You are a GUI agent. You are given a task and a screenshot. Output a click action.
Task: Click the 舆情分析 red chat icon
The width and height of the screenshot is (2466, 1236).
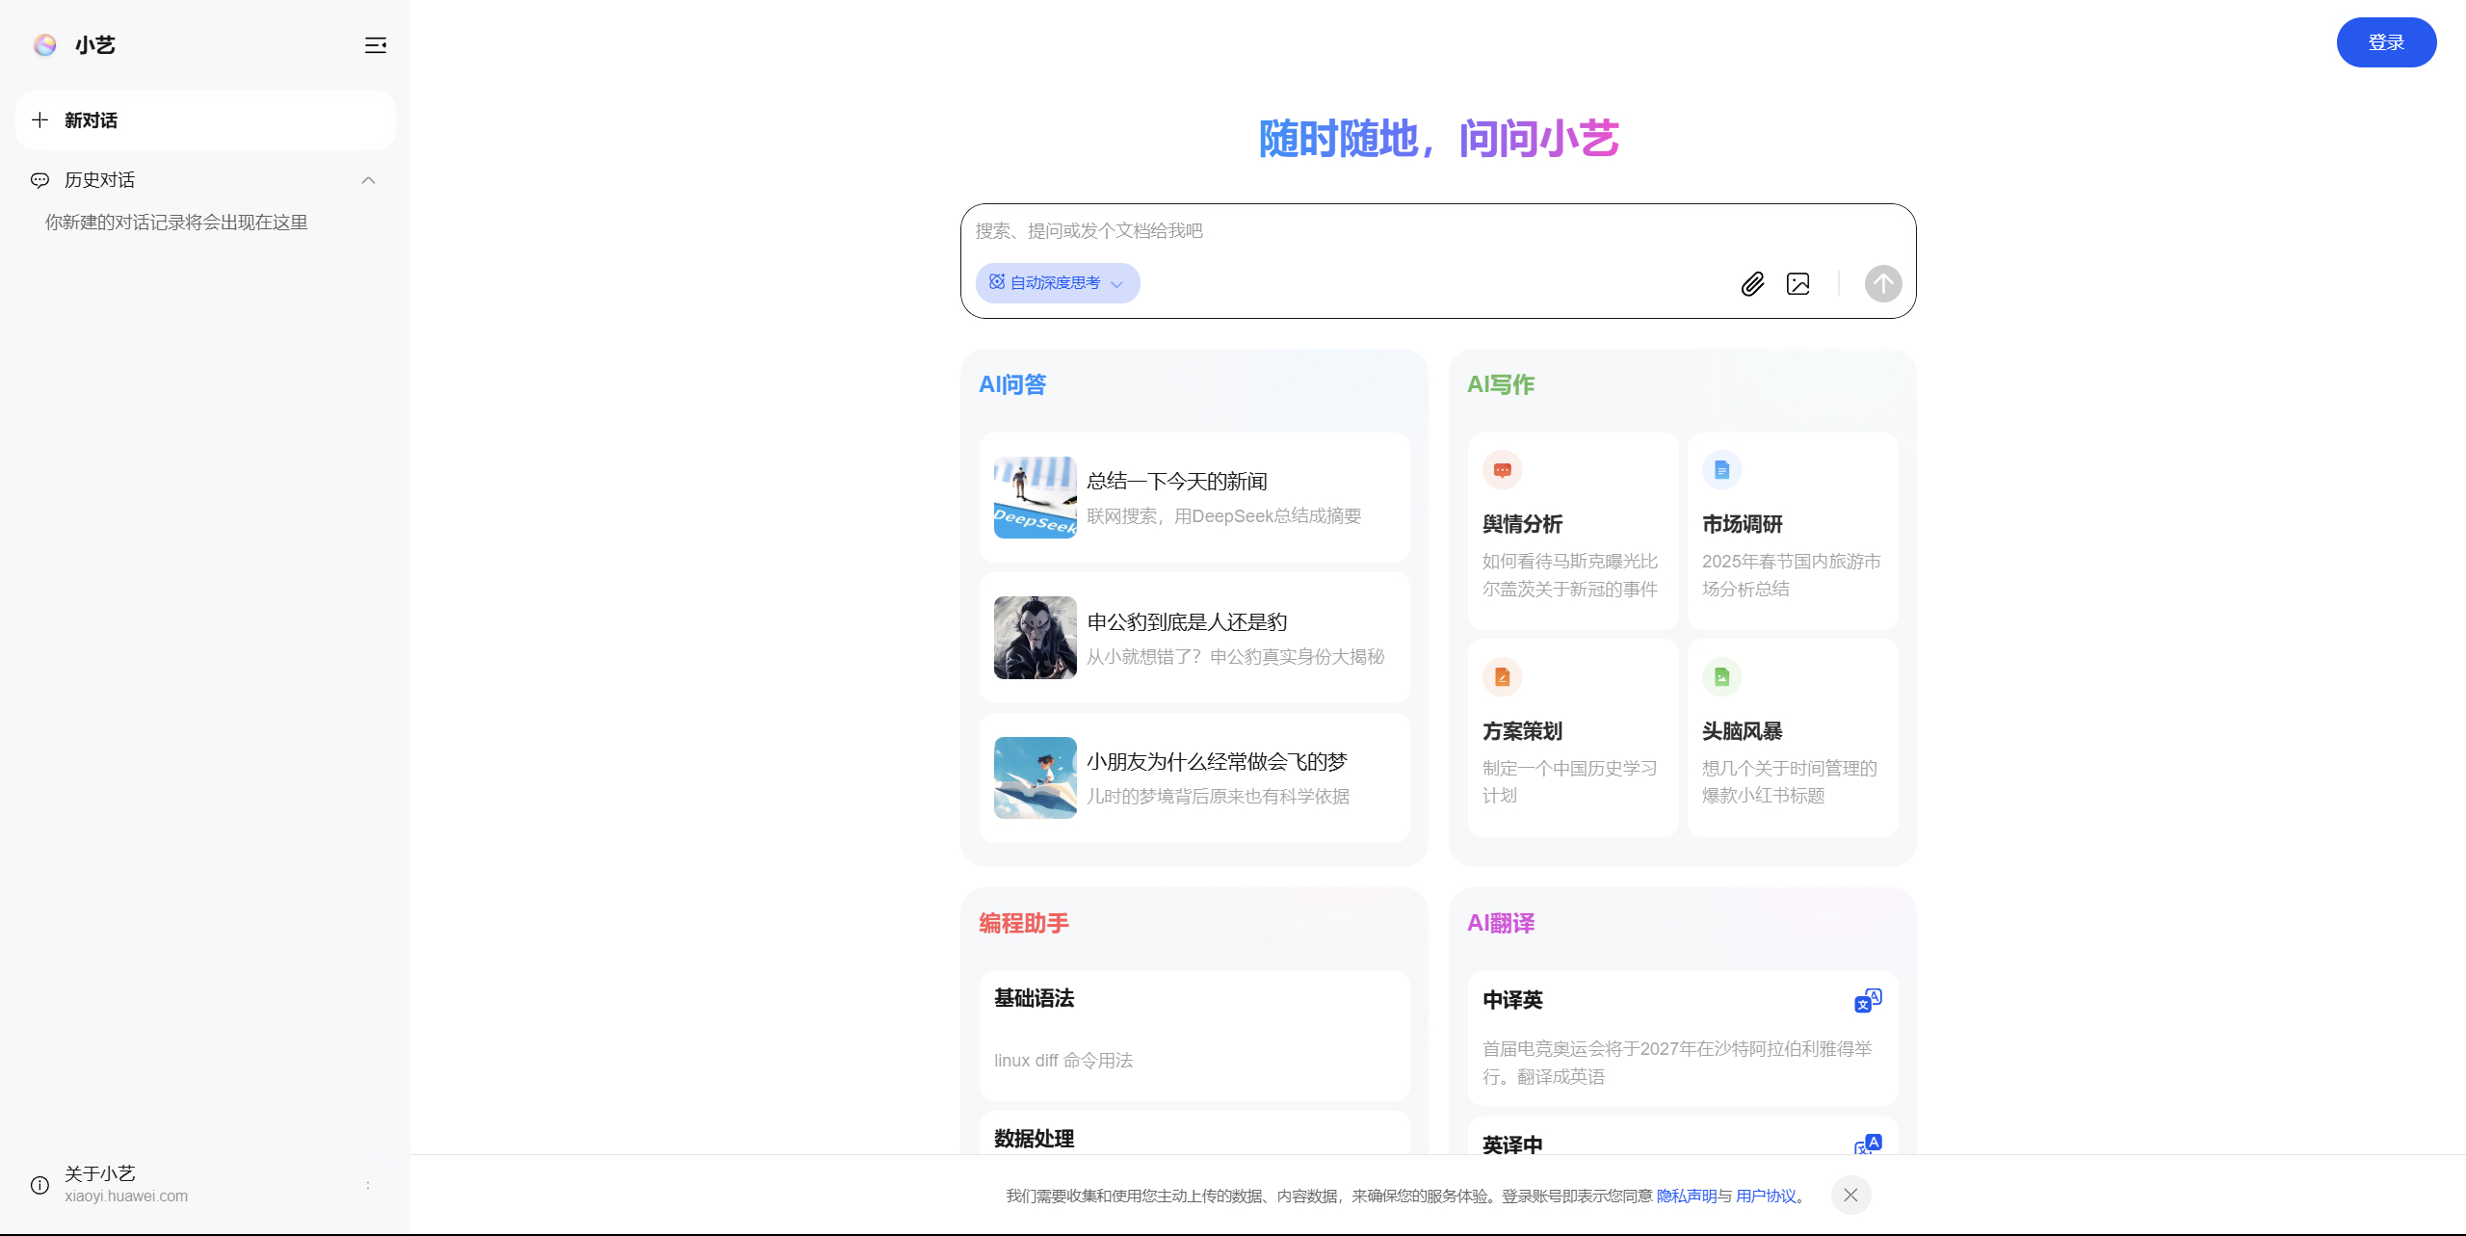(1502, 470)
